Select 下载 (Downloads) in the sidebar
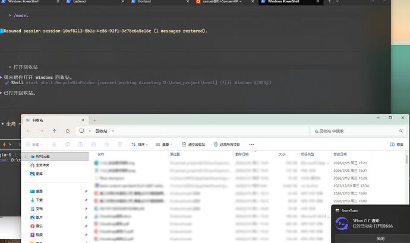Viewport: 410px width, 243px height. (39, 200)
